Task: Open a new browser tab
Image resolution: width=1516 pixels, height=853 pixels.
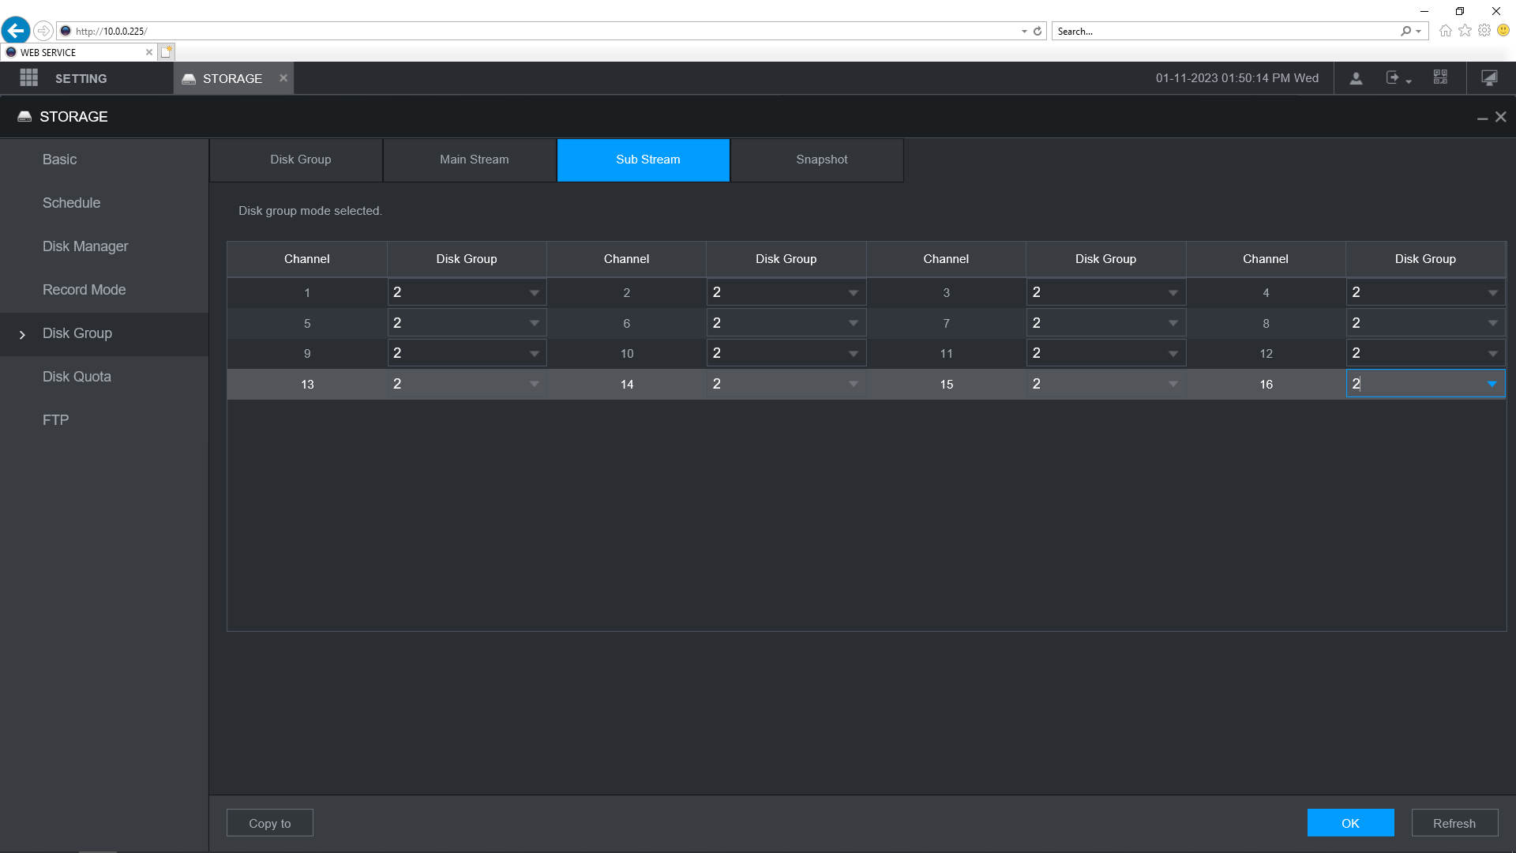Action: tap(166, 52)
